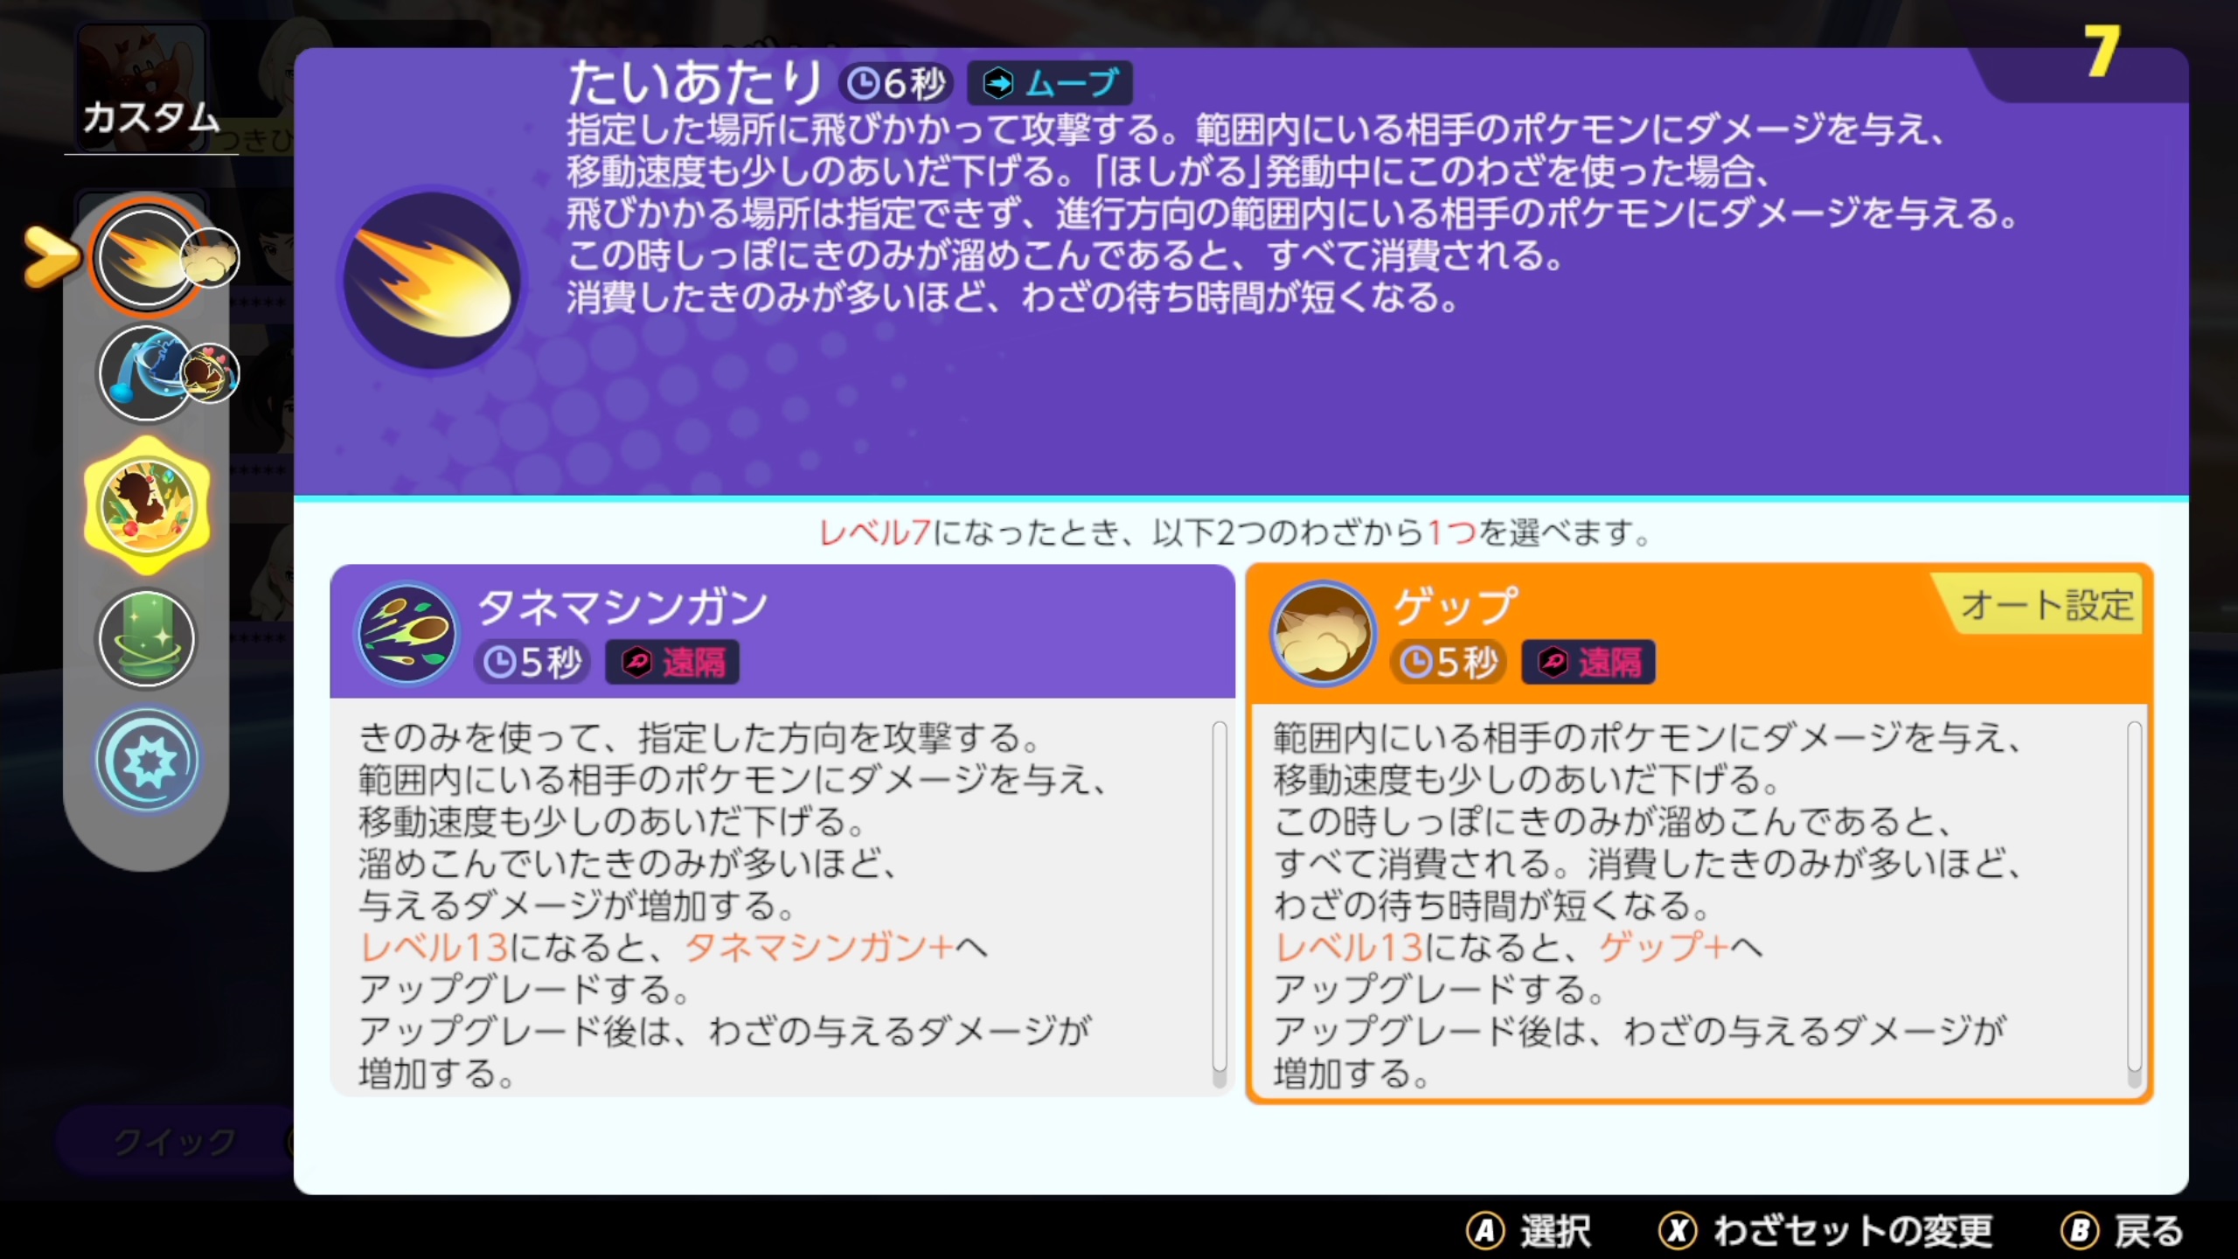Click the タネマシンガン seed icon
This screenshot has height=1259, width=2238.
click(x=407, y=633)
